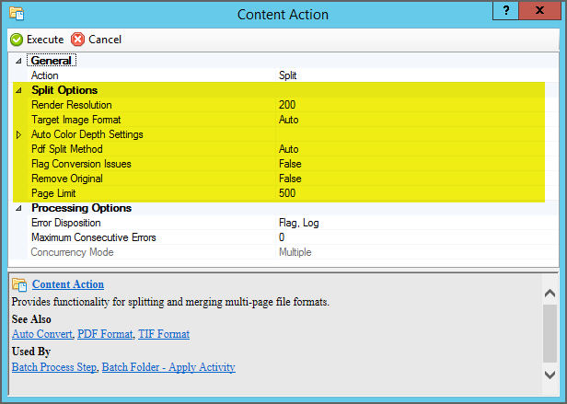Select the Target Image Format value

pos(410,120)
